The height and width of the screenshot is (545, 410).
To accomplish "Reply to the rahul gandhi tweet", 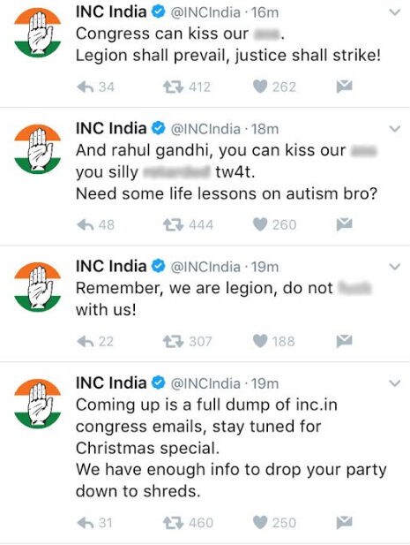I will (x=86, y=225).
